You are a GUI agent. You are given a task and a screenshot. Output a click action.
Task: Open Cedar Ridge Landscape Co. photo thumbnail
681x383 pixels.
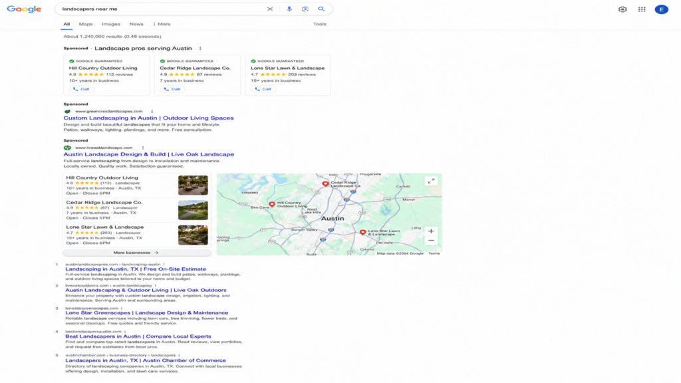pos(193,210)
